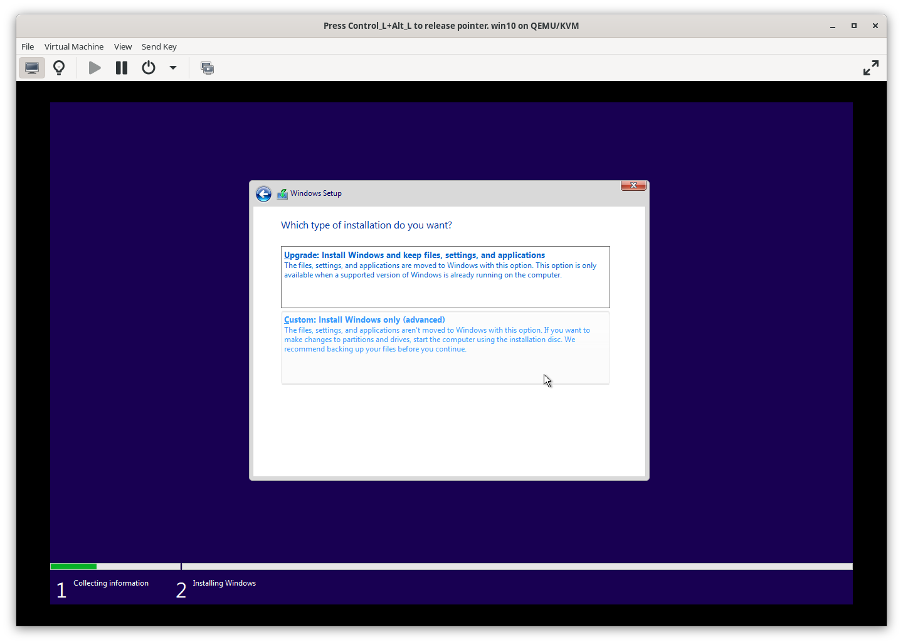Screen dimensions: 903x644
Task: Open virtual hardware details lightbulb
Action: pyautogui.click(x=59, y=68)
